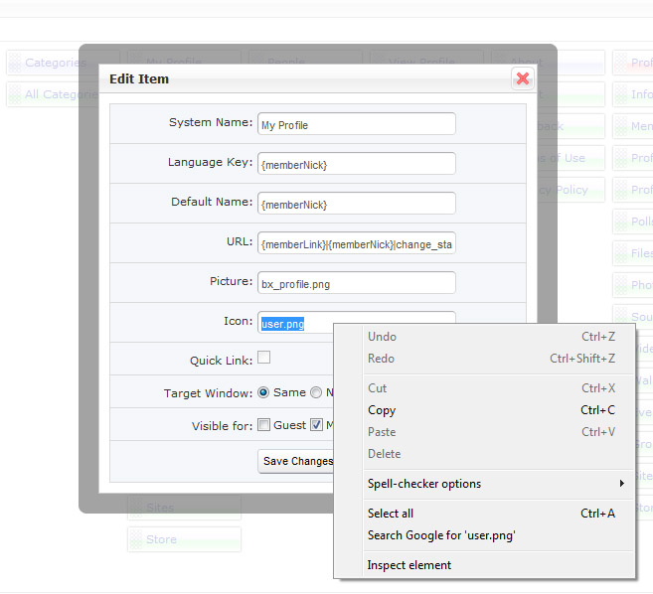Click the Sites item below the dialog

tap(160, 508)
